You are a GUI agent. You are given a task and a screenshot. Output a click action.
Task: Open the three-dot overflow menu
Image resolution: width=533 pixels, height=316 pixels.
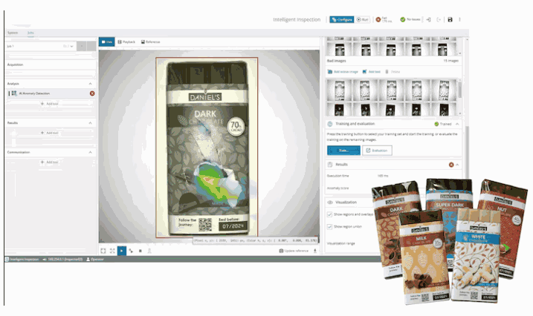[460, 19]
